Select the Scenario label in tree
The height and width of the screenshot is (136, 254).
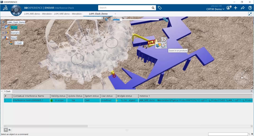coord(15,33)
